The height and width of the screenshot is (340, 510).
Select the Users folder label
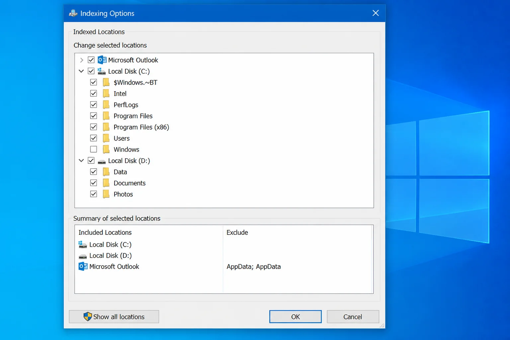click(x=122, y=138)
